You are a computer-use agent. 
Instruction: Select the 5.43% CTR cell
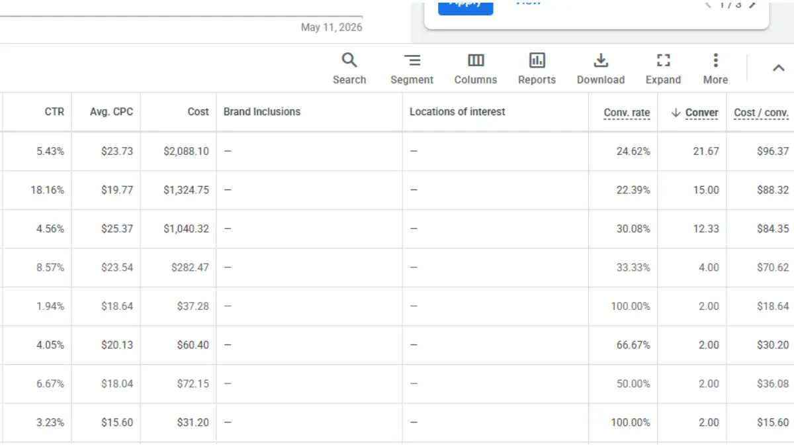point(50,151)
